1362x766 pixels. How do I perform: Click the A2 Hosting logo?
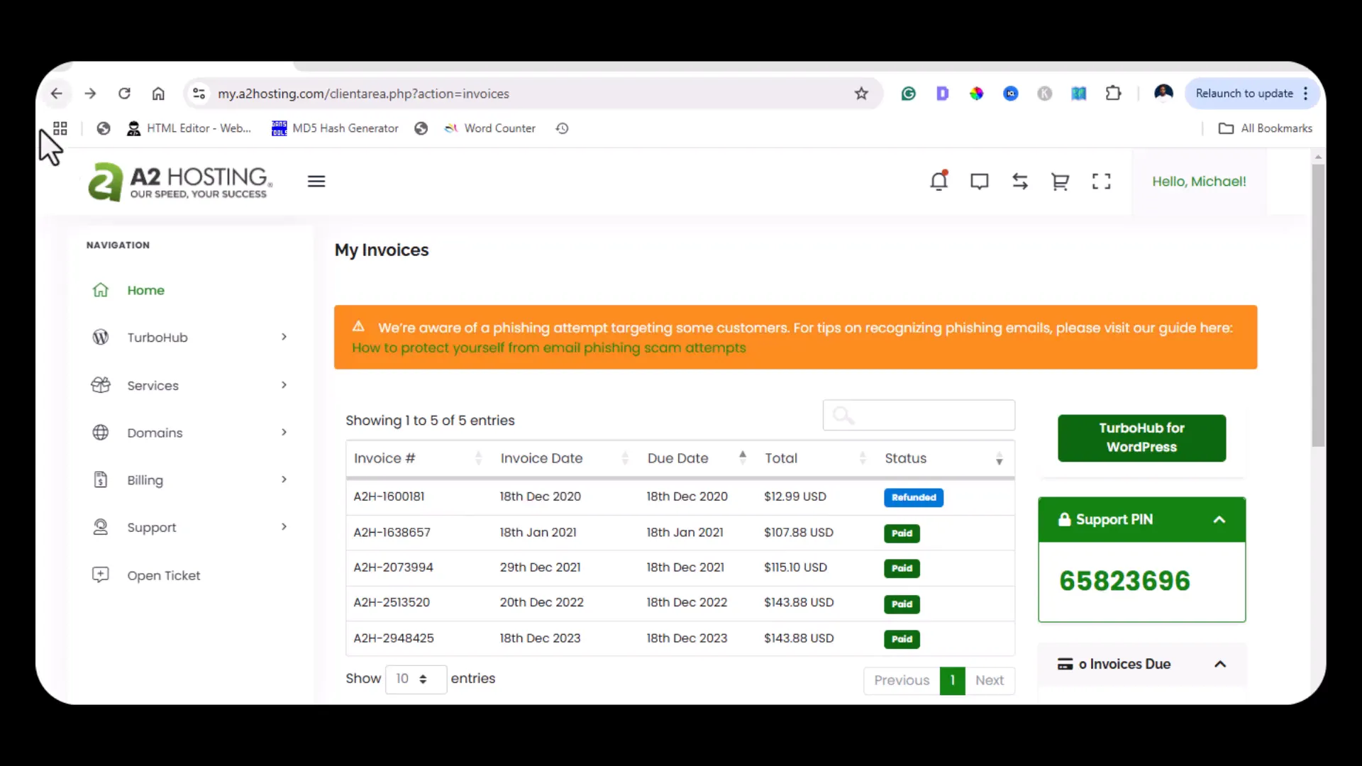[x=180, y=182]
